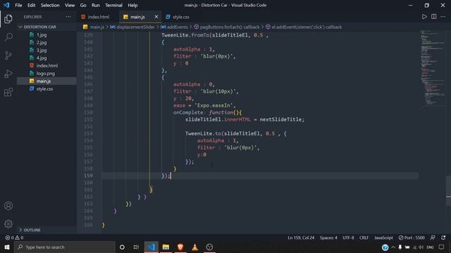Open the Terminal menu

pos(113,5)
